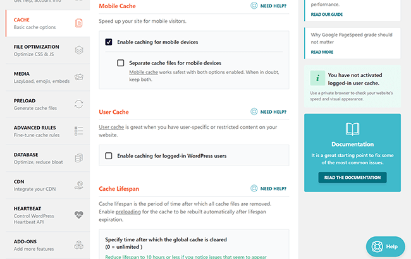Open the Read Our Guide link
The width and height of the screenshot is (411, 259).
click(327, 15)
